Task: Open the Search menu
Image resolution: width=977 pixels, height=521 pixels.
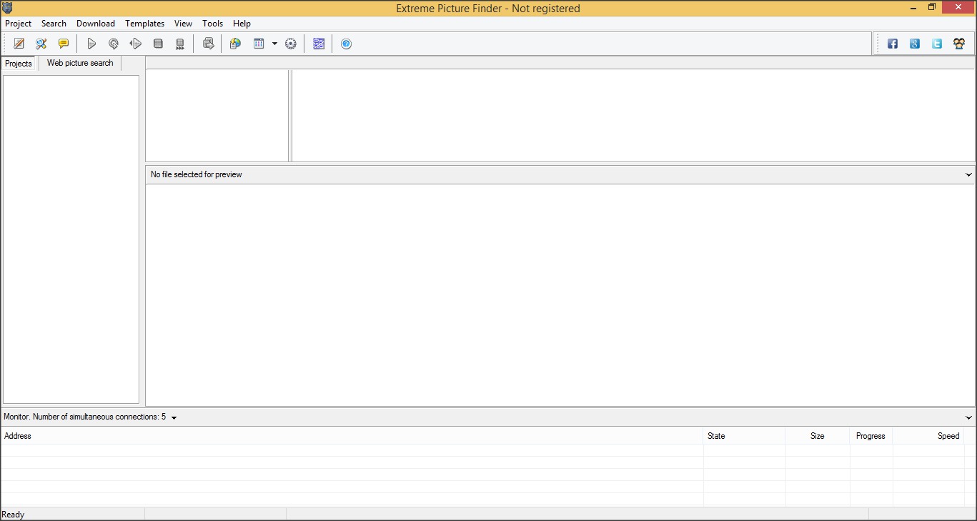Action: pyautogui.click(x=54, y=24)
